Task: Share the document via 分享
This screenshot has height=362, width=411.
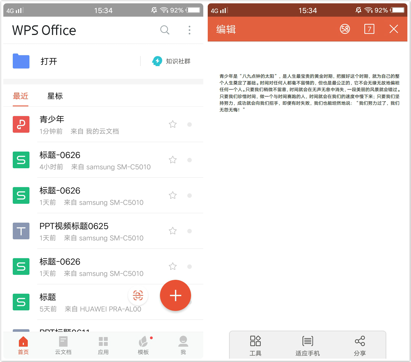Action: click(x=360, y=346)
